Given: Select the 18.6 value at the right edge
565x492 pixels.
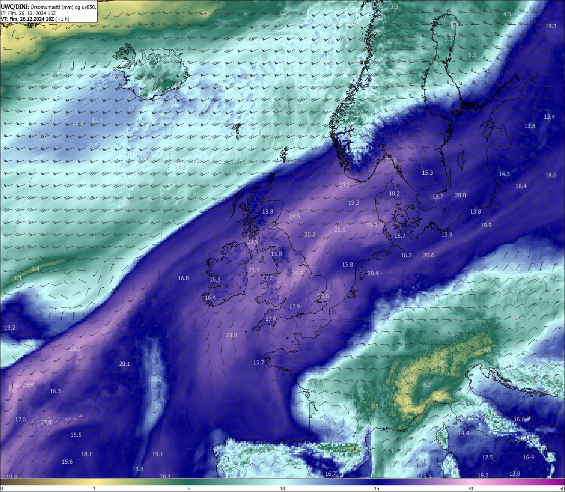Looking at the screenshot, I should point(551,175).
